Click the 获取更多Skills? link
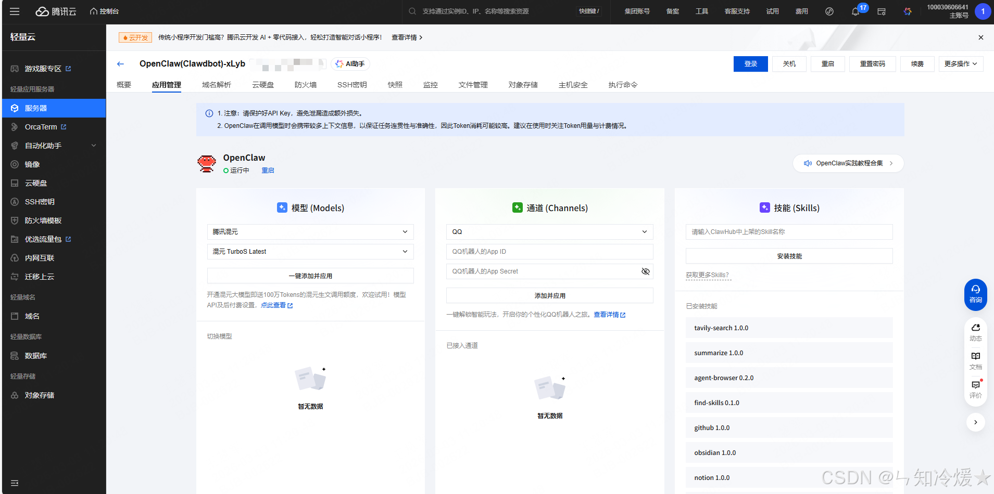Image resolution: width=994 pixels, height=494 pixels. click(707, 275)
